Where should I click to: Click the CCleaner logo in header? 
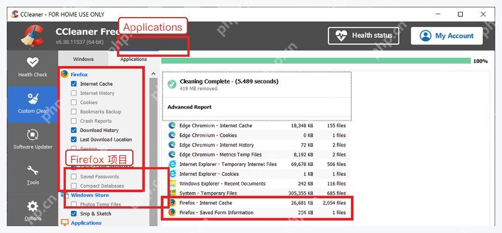[33, 36]
